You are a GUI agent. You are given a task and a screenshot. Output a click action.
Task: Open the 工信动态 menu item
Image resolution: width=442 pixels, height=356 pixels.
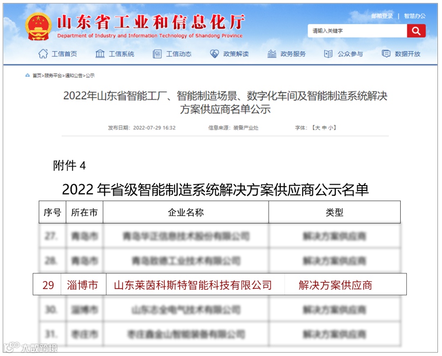[x=179, y=54]
